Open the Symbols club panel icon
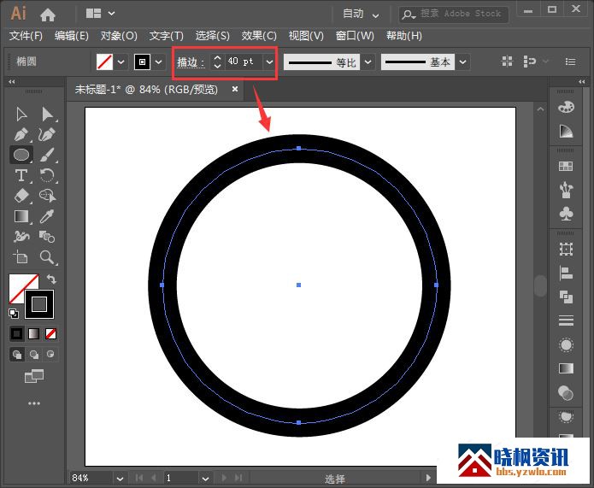Image resolution: width=594 pixels, height=488 pixels. [x=566, y=214]
